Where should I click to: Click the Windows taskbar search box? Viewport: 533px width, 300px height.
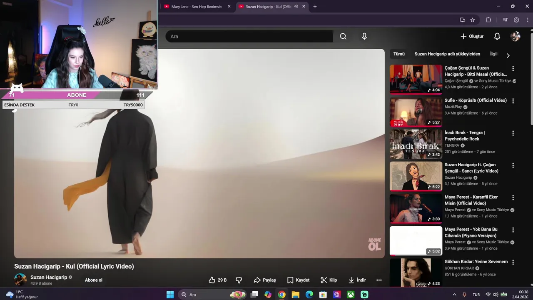tap(213, 295)
